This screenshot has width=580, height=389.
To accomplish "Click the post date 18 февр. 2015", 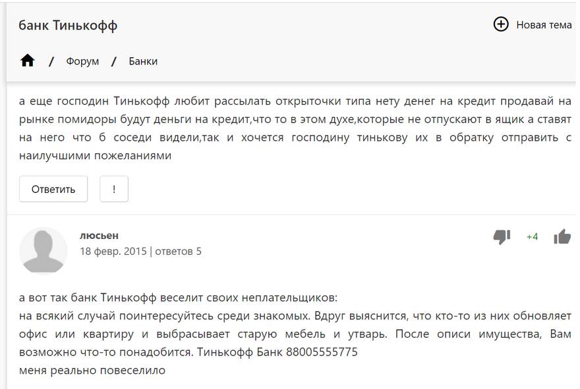I will click(113, 251).
